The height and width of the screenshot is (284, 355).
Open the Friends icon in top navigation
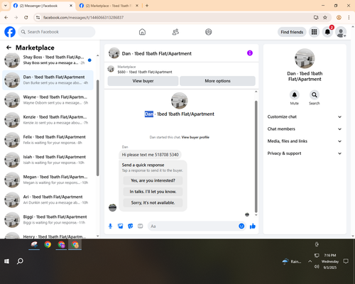pyautogui.click(x=175, y=32)
